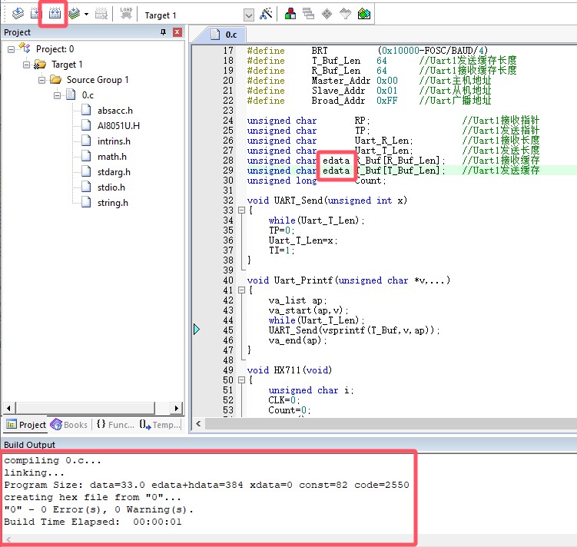
Task: Open the Manage Project Items blocks icon
Action: [x=290, y=14]
